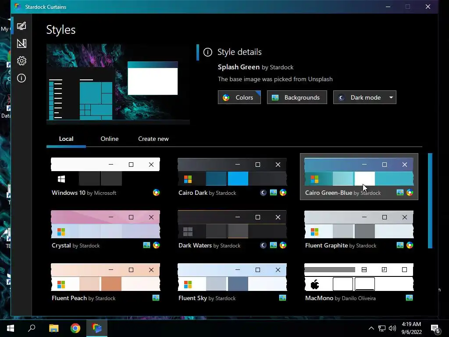
Task: Click dark mode moon on Dark Waters
Action: point(263,245)
